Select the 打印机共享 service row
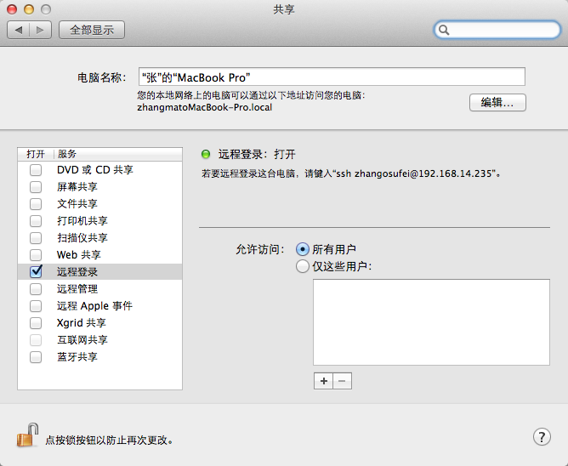568x466 pixels. pyautogui.click(x=99, y=221)
